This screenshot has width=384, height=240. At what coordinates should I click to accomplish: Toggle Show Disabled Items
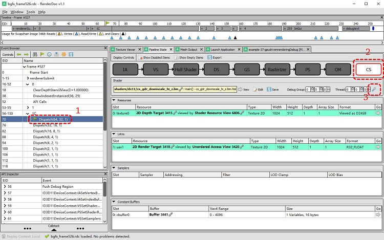[154, 58]
